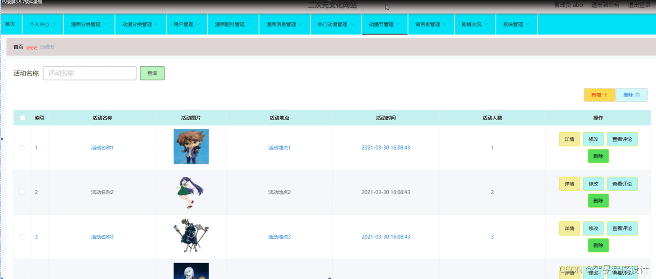Image resolution: width=656 pixels, height=279 pixels.
Task: Click 退出到前台 link in header
Action: coord(605,5)
